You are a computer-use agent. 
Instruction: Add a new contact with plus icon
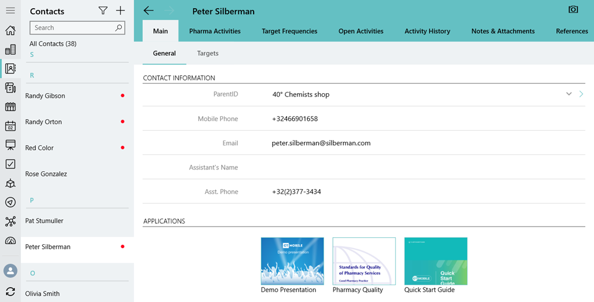tap(120, 11)
